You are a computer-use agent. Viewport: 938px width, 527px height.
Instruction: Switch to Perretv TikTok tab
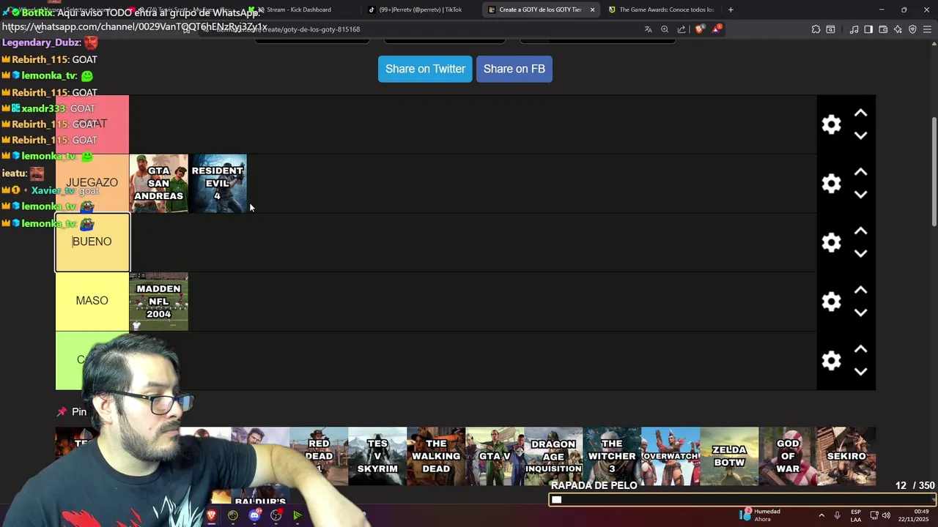click(420, 10)
